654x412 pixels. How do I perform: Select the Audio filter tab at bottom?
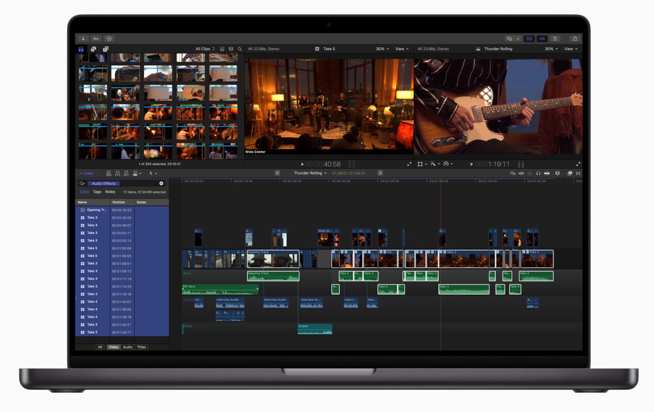[128, 347]
